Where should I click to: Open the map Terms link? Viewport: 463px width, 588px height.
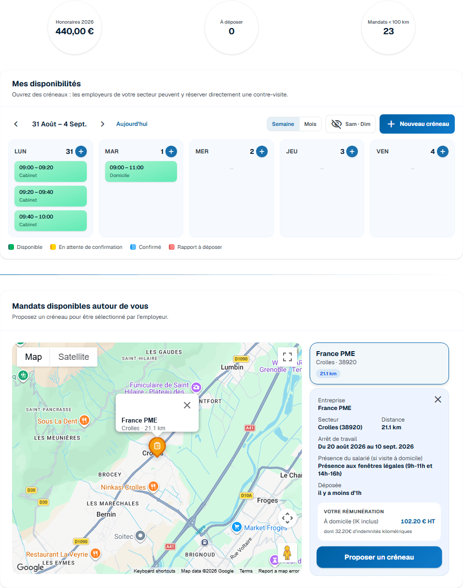246,571
